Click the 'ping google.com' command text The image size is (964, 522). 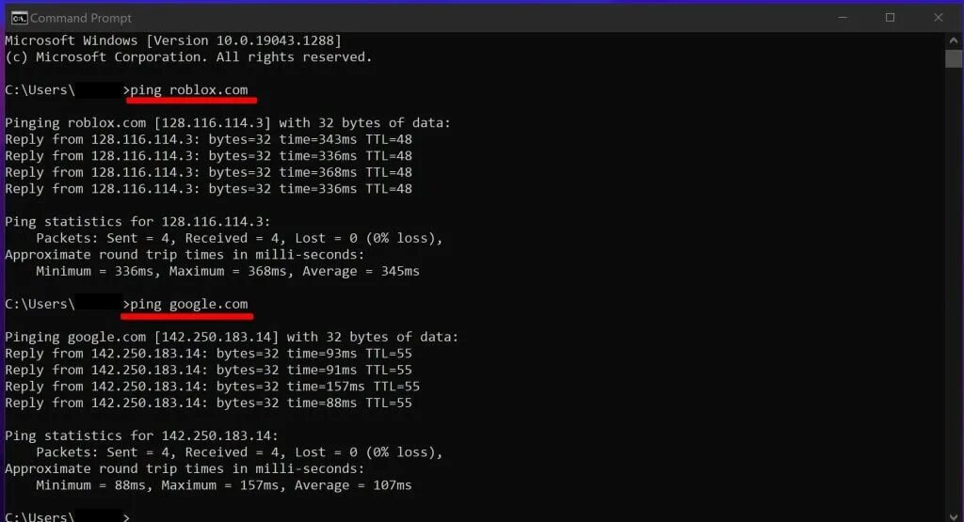pyautogui.click(x=188, y=304)
